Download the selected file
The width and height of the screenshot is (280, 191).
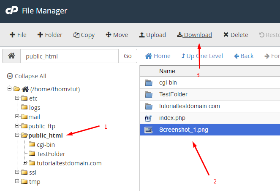[194, 35]
